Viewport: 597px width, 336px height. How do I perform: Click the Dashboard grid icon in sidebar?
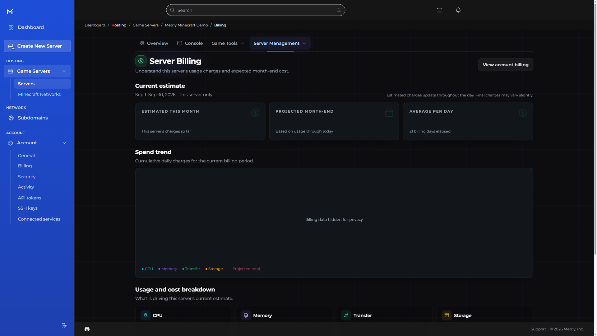tap(11, 27)
